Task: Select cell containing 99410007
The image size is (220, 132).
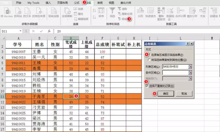Action: click(x=19, y=52)
